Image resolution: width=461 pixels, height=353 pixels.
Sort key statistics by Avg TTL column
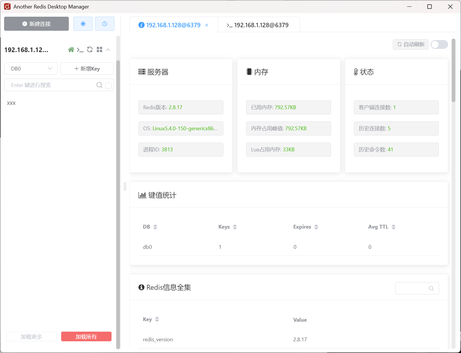394,227
